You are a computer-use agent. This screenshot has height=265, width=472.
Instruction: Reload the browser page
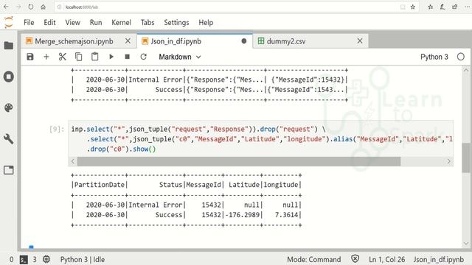31,7
